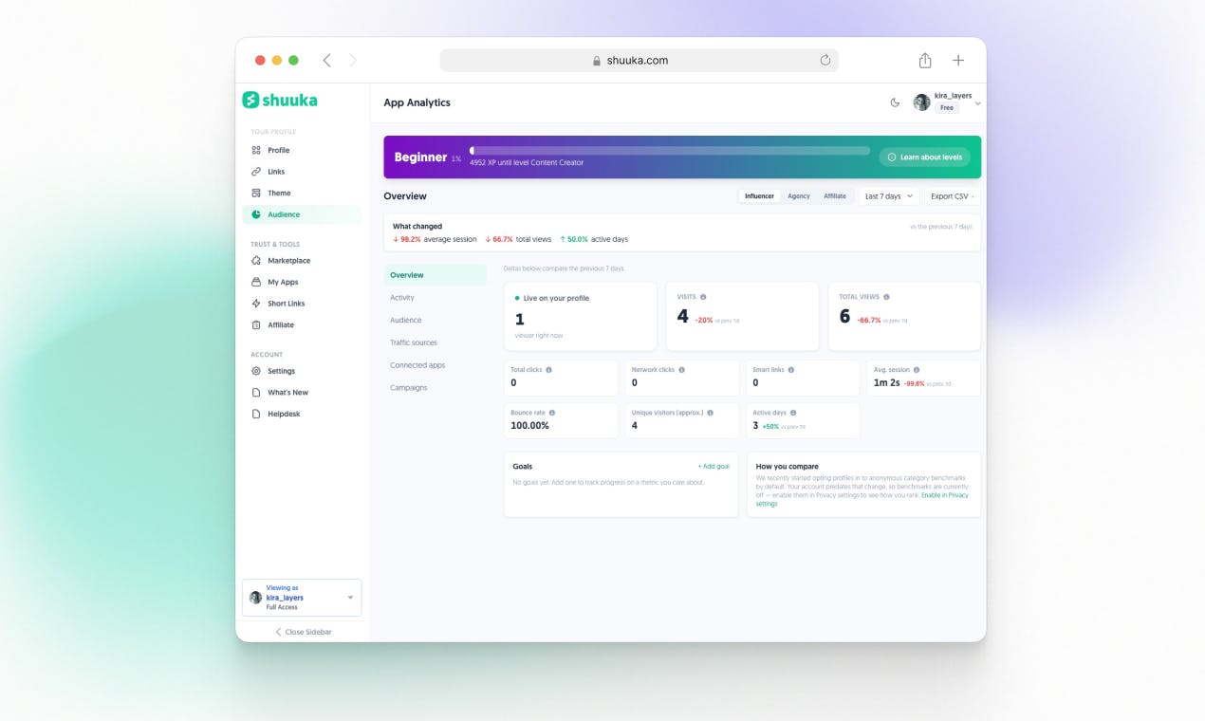Click the 98.2% average session change
The width and height of the screenshot is (1205, 721).
click(435, 239)
